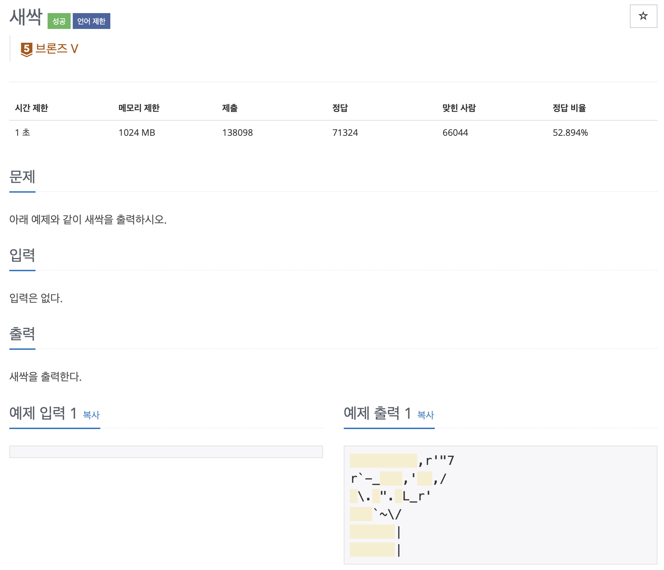Click the Bronze V tier badge icon
This screenshot has width=664, height=570.
(x=27, y=49)
